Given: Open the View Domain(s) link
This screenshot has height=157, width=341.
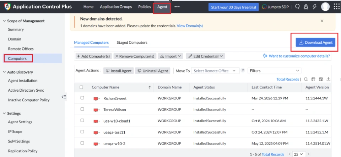Looking at the screenshot, I should pos(190,26).
